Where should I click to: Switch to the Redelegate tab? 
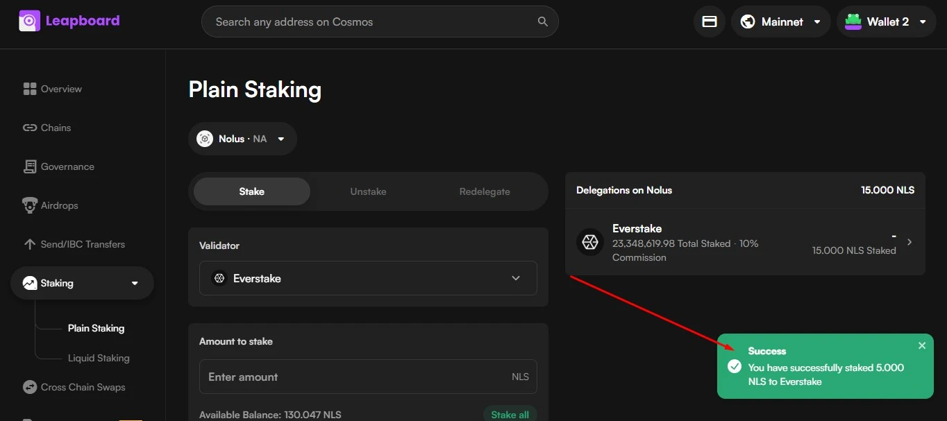point(485,191)
